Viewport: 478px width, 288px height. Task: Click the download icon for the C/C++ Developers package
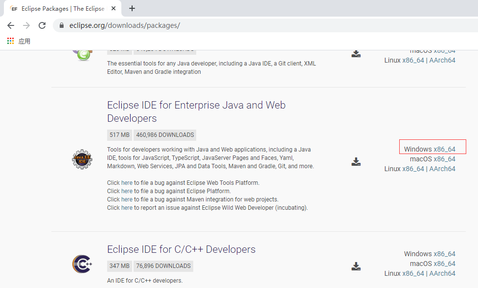356,266
